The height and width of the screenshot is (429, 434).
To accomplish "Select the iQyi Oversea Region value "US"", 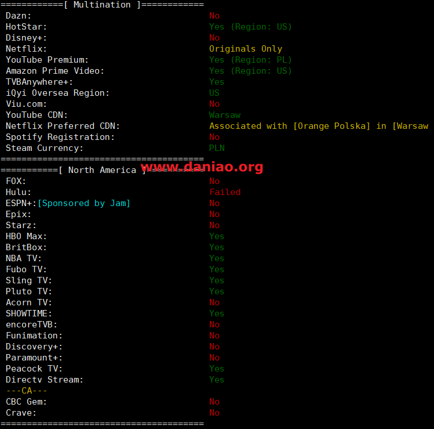I will coord(214,93).
